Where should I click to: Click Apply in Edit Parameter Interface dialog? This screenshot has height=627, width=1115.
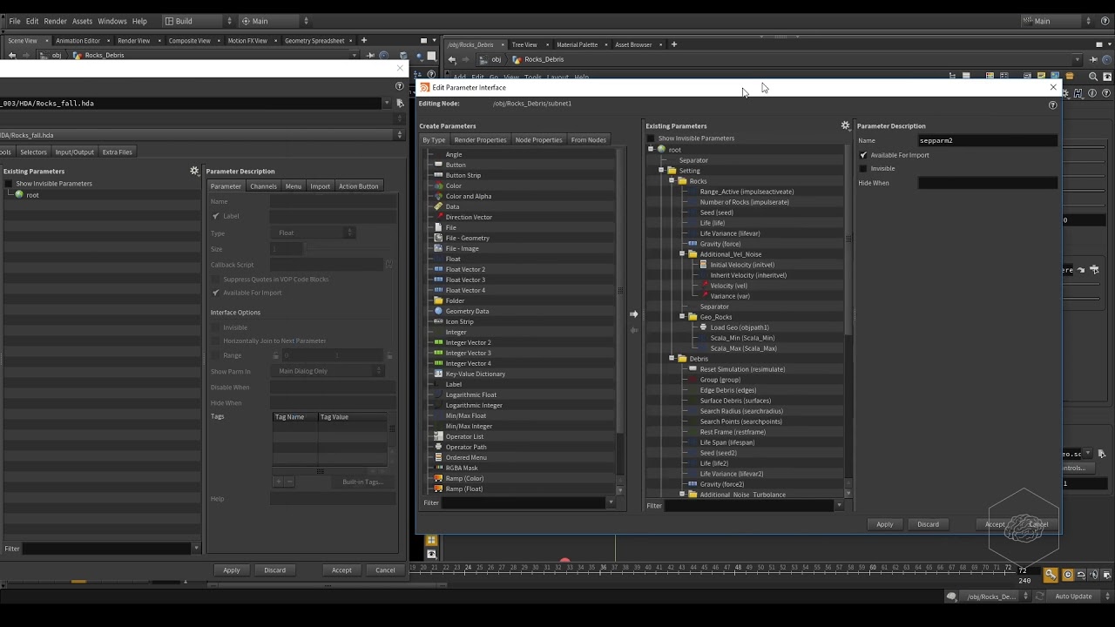pos(884,524)
